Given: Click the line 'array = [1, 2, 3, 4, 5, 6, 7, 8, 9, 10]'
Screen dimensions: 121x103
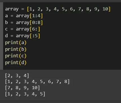Looking at the screenshot, I should 58,9.
